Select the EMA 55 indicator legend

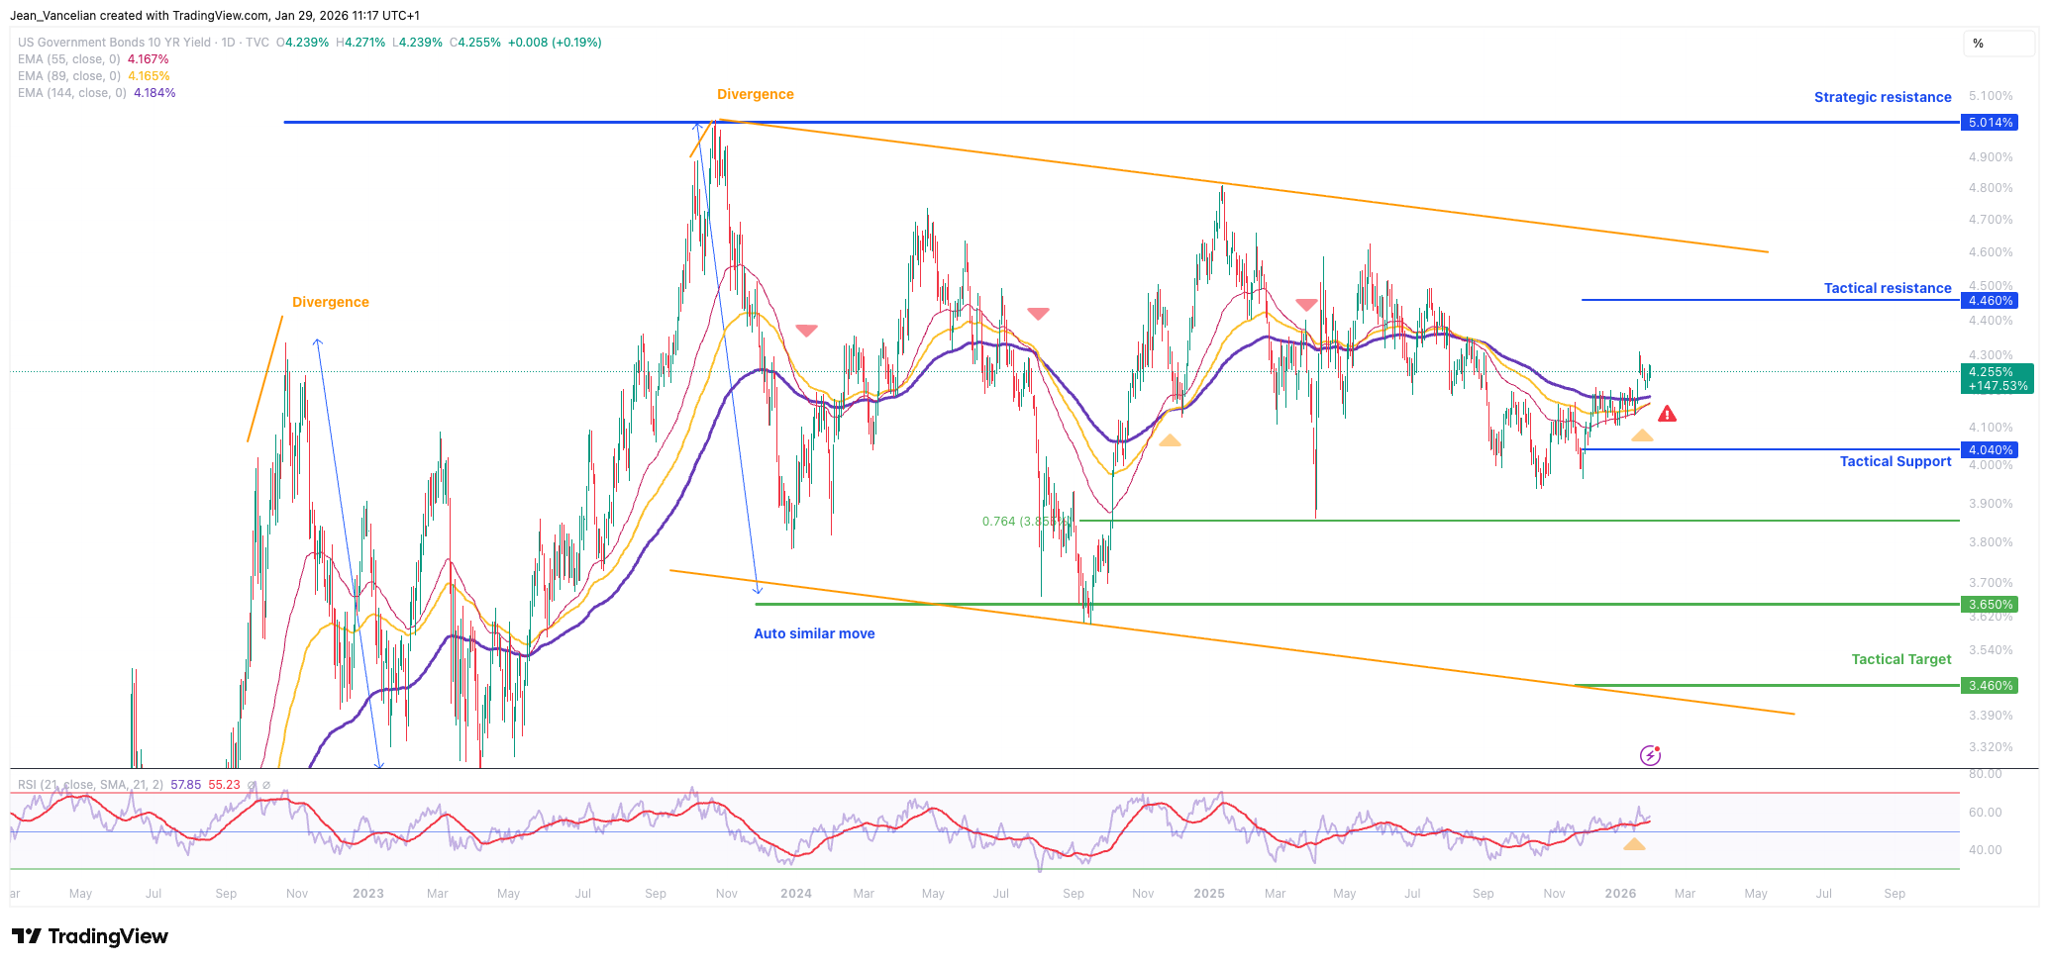69,59
